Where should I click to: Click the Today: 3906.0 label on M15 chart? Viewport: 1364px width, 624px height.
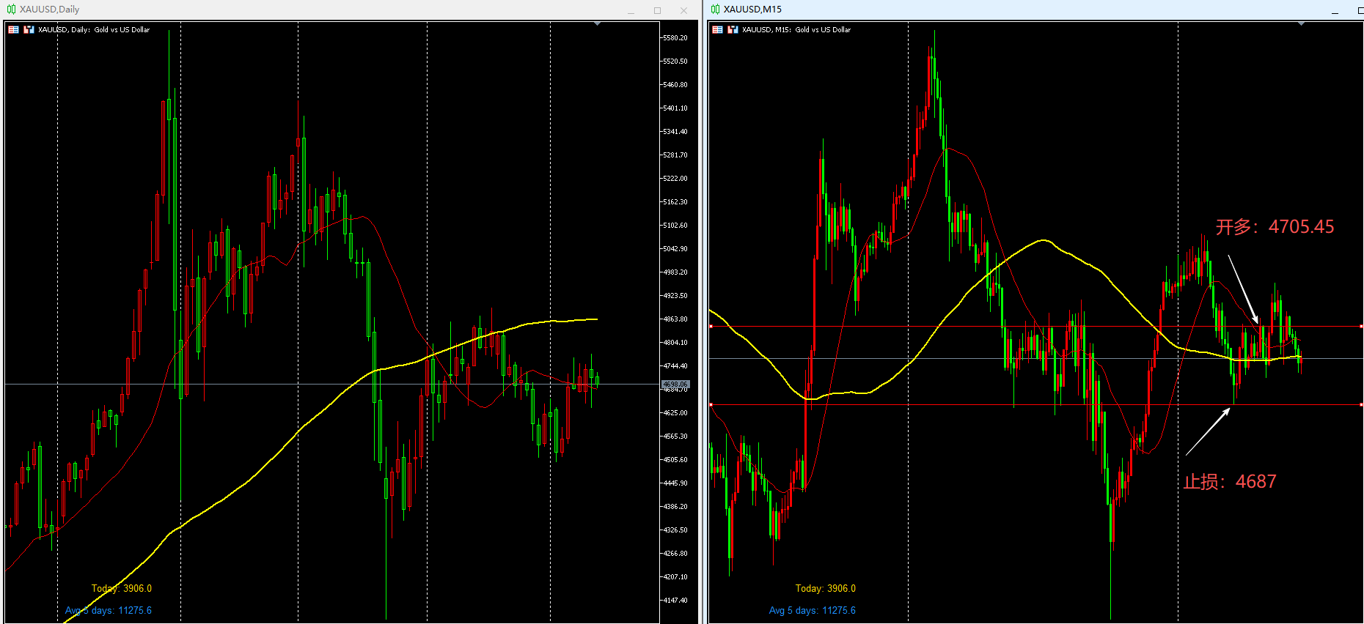point(826,588)
